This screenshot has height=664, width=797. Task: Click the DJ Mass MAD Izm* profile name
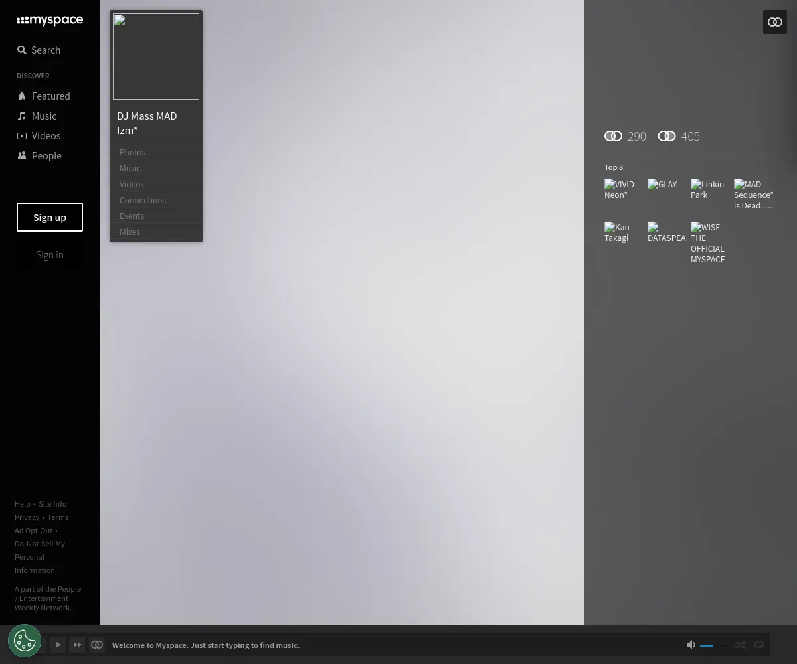pos(147,123)
